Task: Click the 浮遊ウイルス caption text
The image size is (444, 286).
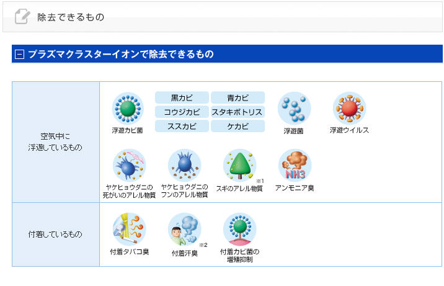Action: (349, 130)
